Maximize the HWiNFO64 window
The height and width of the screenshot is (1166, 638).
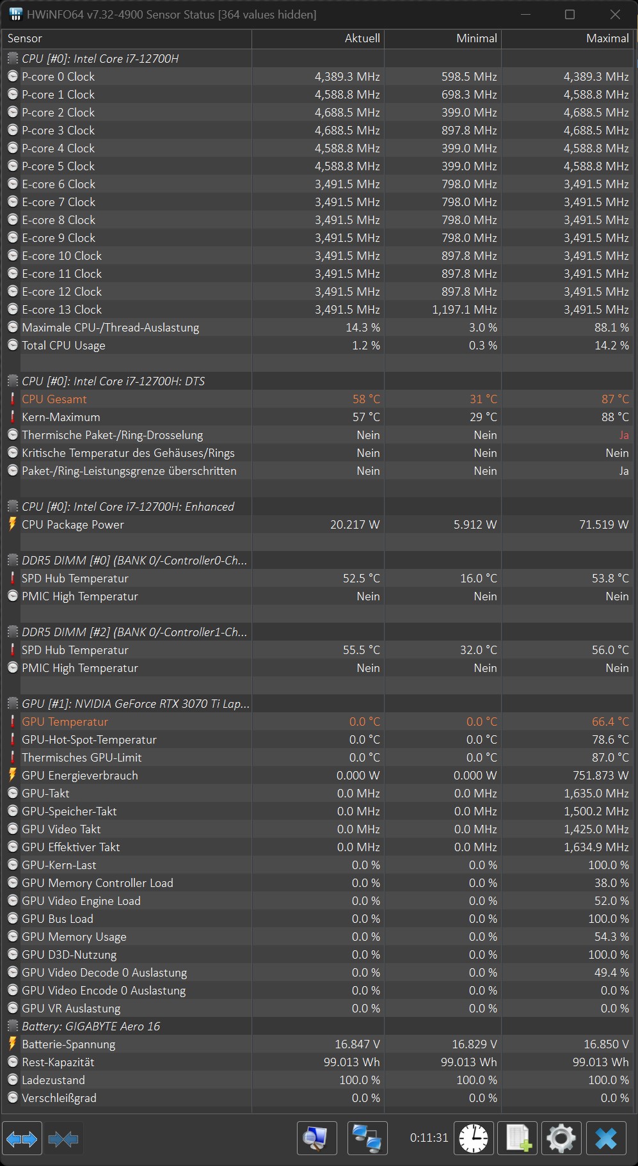click(x=570, y=14)
